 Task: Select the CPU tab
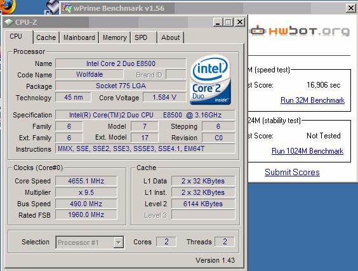[16, 37]
